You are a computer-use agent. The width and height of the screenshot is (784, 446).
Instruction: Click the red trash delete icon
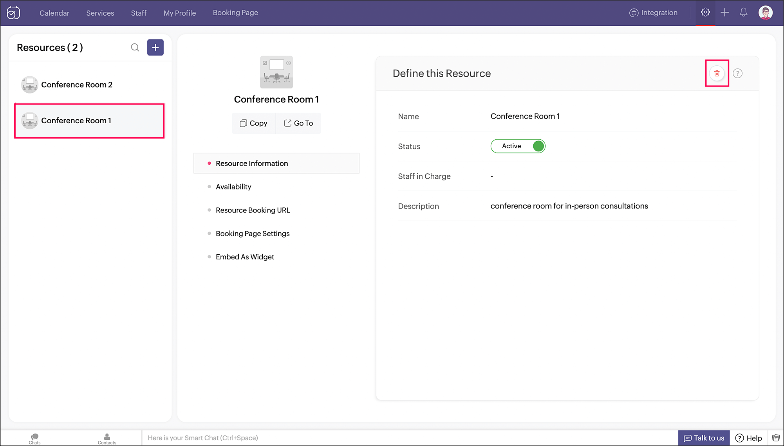717,73
